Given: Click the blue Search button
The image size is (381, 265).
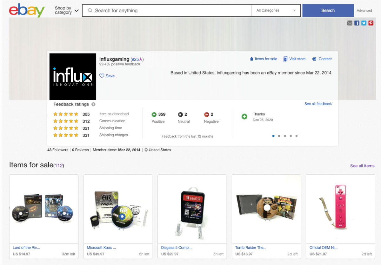Looking at the screenshot, I should click(328, 10).
